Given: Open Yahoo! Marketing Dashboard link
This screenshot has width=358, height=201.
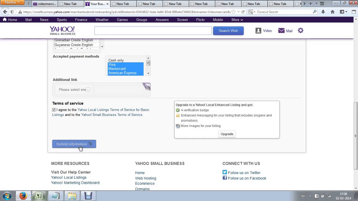Looking at the screenshot, I should (75, 183).
